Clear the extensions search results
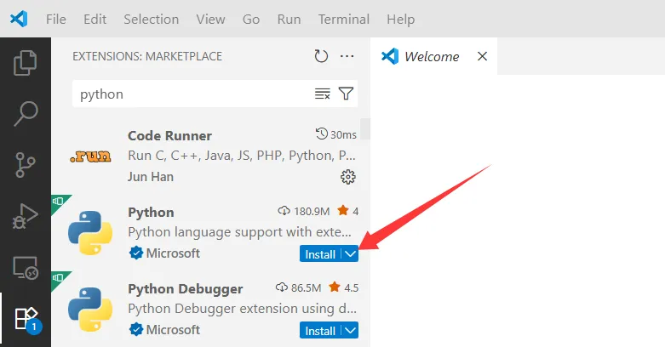 [x=323, y=94]
